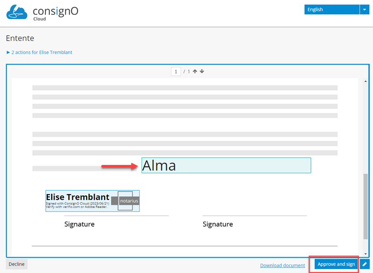Click the scrollbar up arrow
This screenshot has width=373, height=273.
click(x=366, y=82)
